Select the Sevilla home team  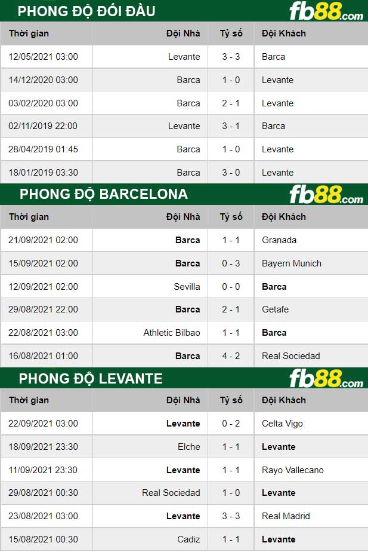click(187, 287)
